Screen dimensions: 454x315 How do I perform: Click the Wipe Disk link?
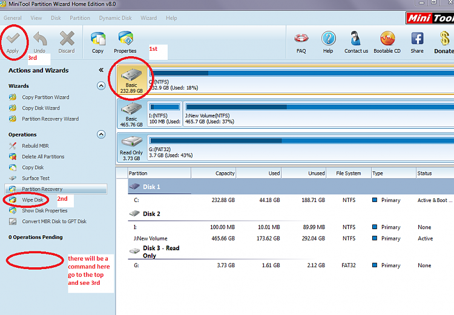pyautogui.click(x=33, y=200)
